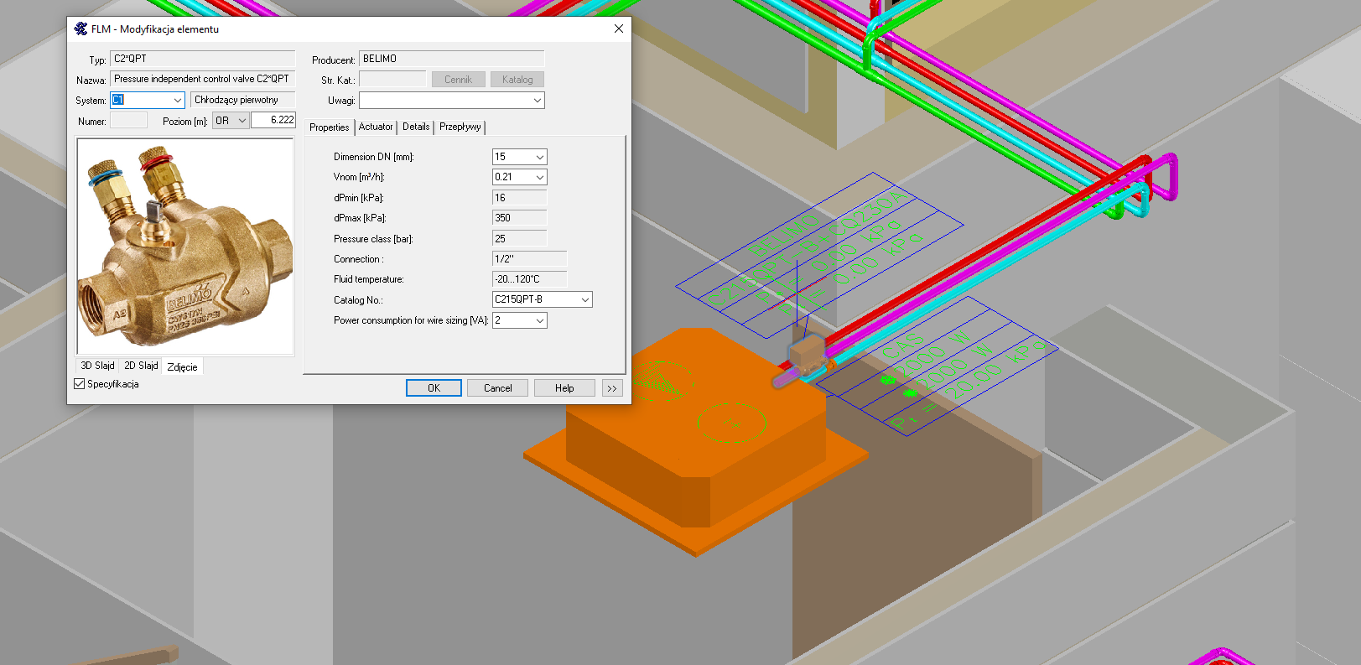The width and height of the screenshot is (1361, 665).
Task: Open the Vnom flow rate dropdown
Action: [x=539, y=177]
